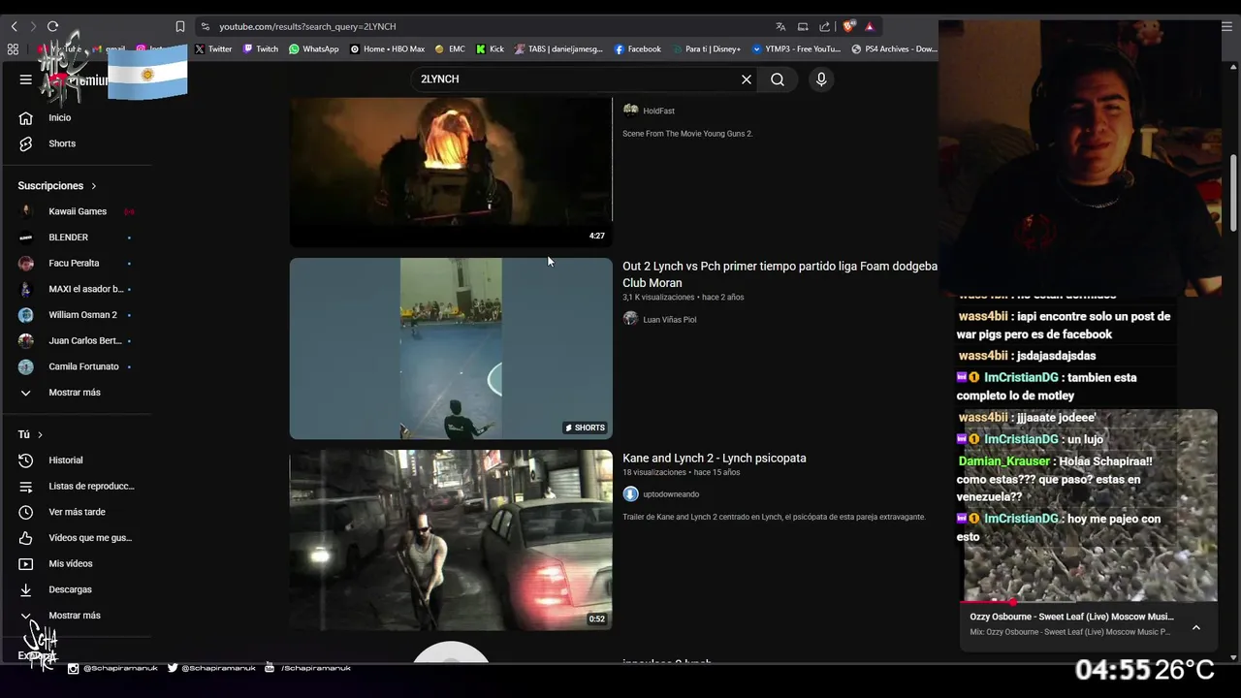Image resolution: width=1241 pixels, height=698 pixels.
Task: Open the Twitch bookmark
Action: pyautogui.click(x=261, y=48)
